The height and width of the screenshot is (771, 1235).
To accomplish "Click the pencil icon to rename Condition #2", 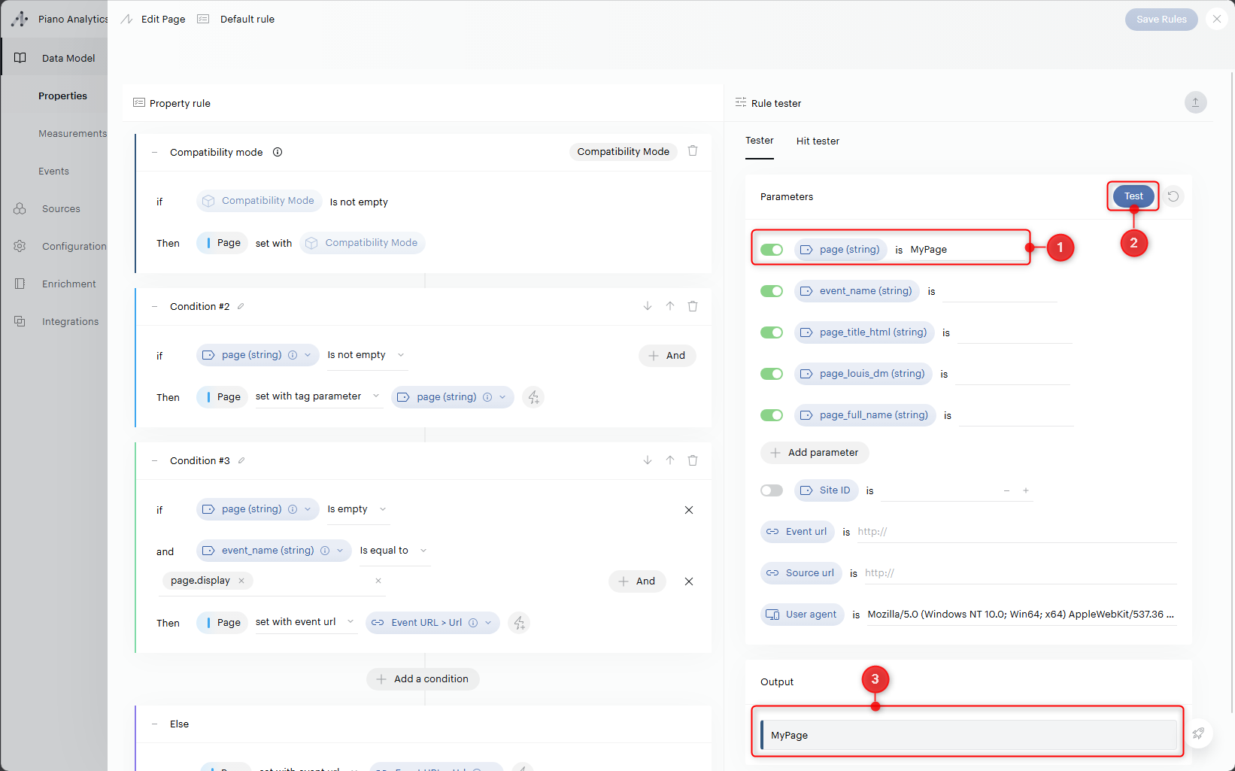I will 241,306.
